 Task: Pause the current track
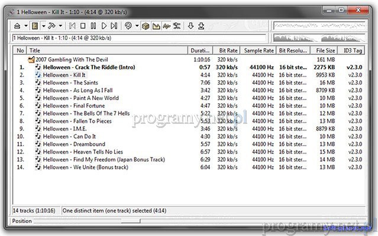[93, 26]
